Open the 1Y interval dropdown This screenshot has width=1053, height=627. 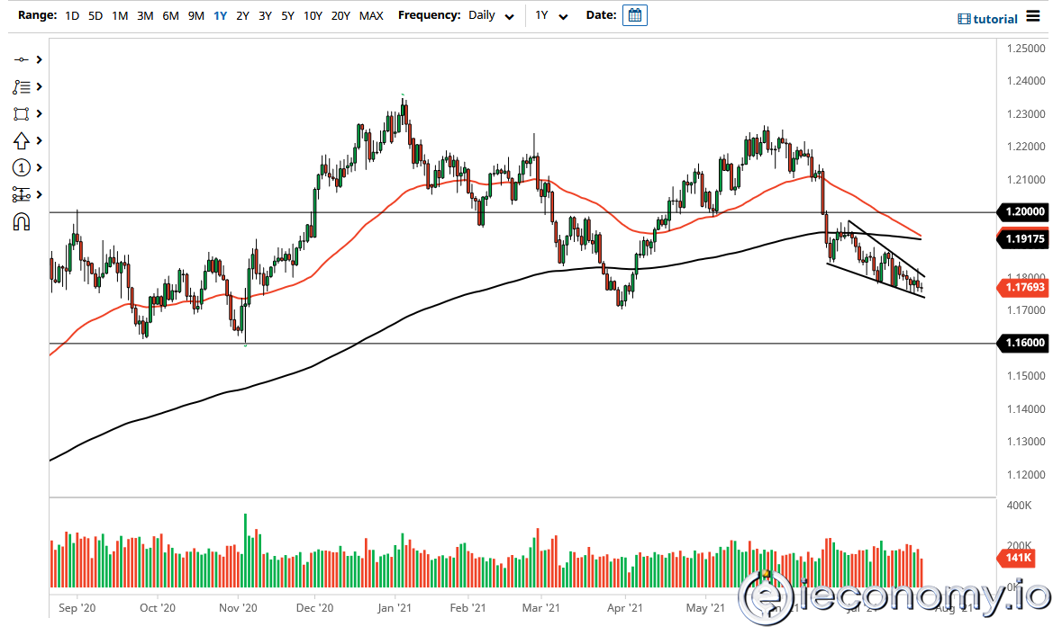551,15
